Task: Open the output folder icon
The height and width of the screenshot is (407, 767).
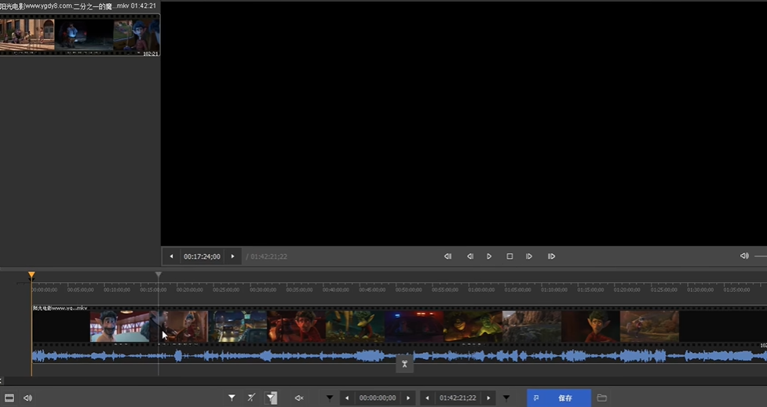Action: tap(602, 398)
